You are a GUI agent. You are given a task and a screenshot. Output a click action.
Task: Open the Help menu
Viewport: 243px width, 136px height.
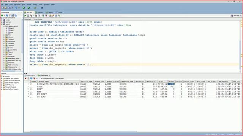pyautogui.click(x=53, y=5)
